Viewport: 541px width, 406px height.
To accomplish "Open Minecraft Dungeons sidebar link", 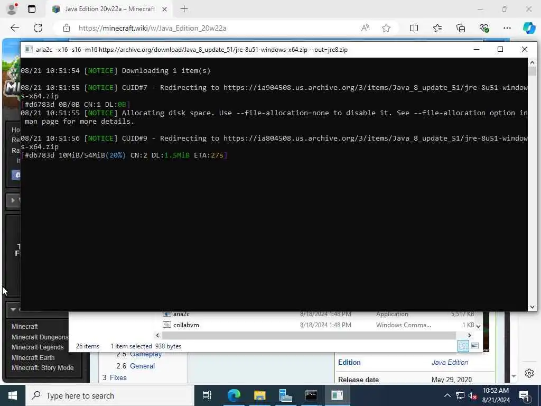I will click(40, 337).
